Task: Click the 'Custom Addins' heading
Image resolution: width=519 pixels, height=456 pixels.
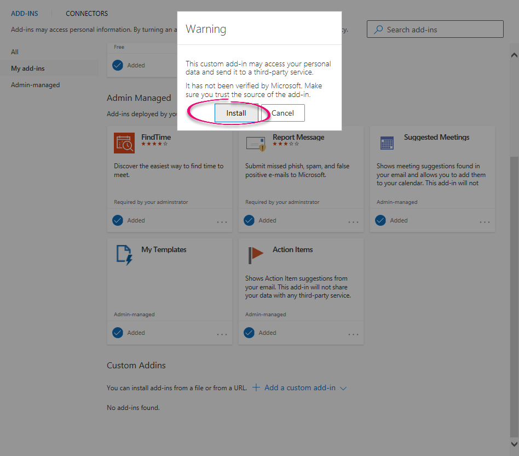Action: (x=136, y=365)
